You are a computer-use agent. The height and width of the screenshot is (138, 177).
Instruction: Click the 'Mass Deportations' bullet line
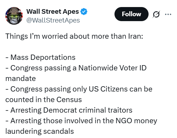tap(40, 57)
